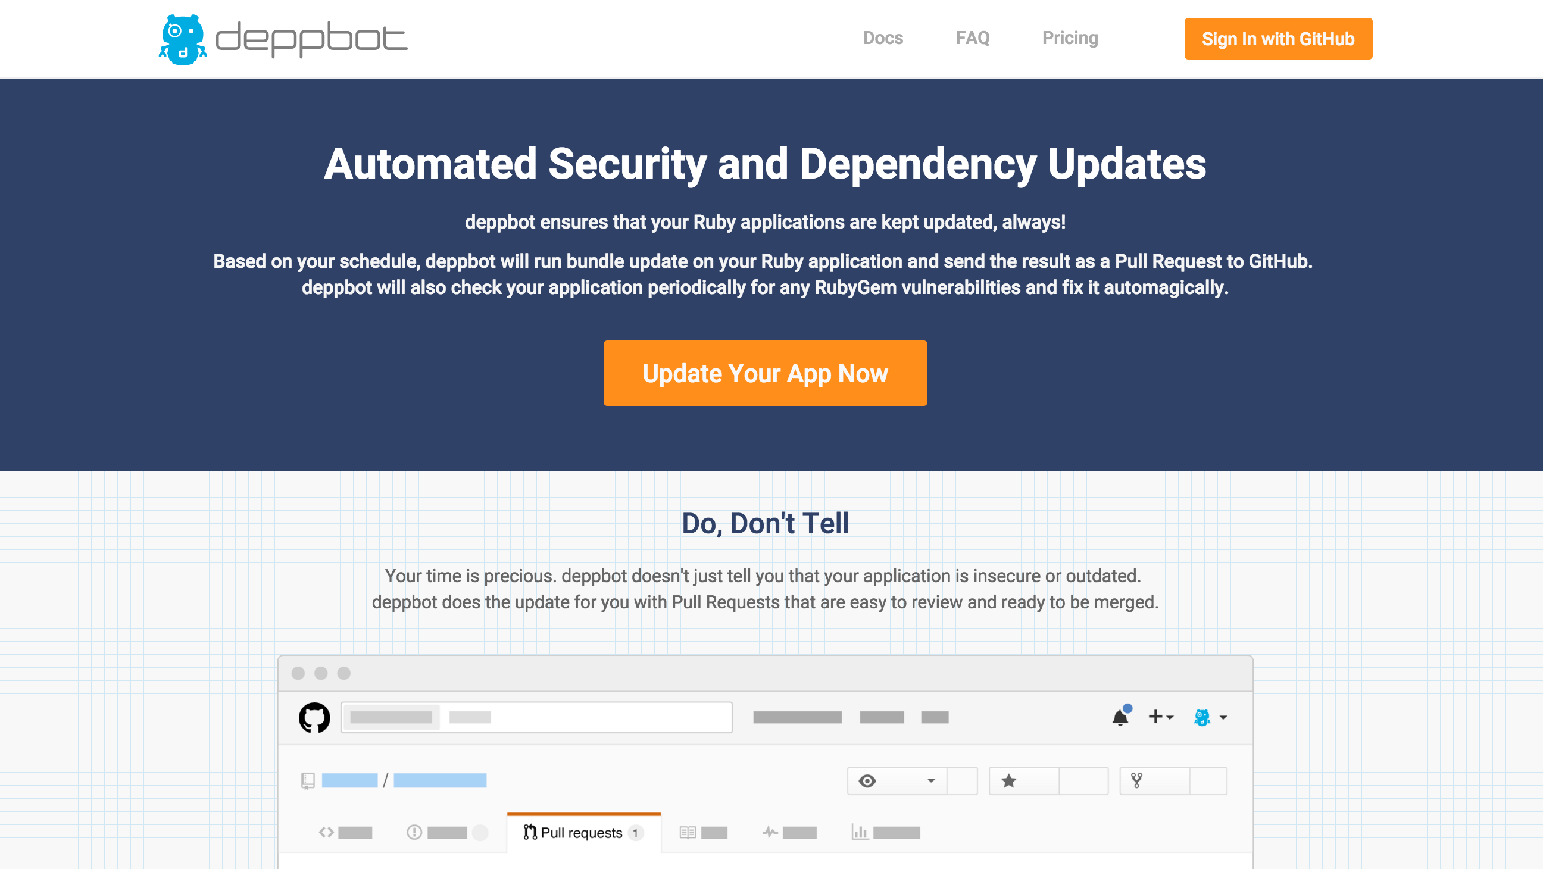Click the blue repository name placeholder link

point(440,781)
